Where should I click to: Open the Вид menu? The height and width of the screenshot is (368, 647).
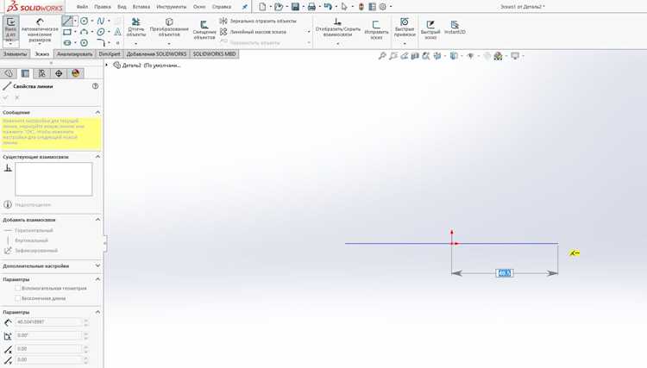click(x=122, y=7)
